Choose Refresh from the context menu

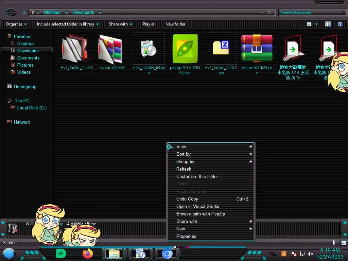pyautogui.click(x=211, y=169)
